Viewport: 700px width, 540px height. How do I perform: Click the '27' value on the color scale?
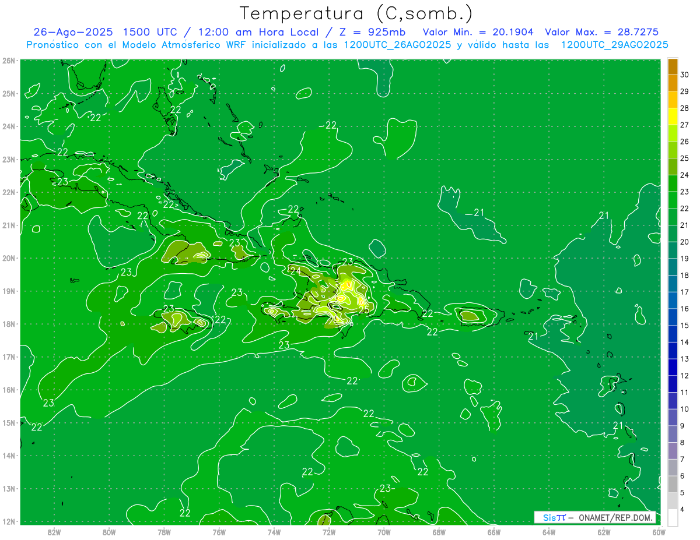click(684, 125)
